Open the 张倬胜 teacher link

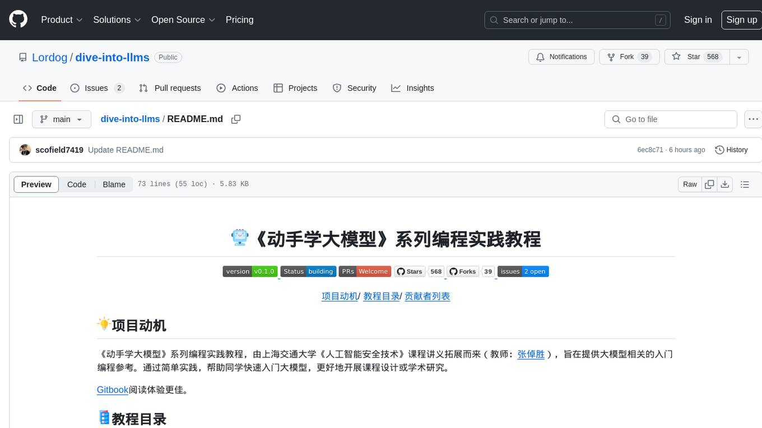[x=531, y=354]
